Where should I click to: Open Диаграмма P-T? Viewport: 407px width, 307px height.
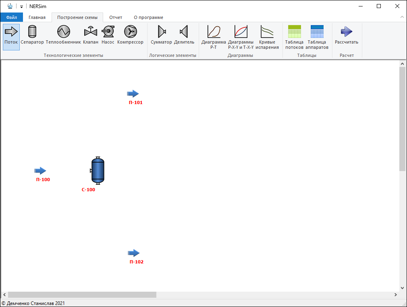point(214,37)
